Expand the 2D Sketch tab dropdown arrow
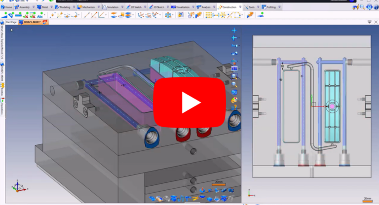 (145, 7)
